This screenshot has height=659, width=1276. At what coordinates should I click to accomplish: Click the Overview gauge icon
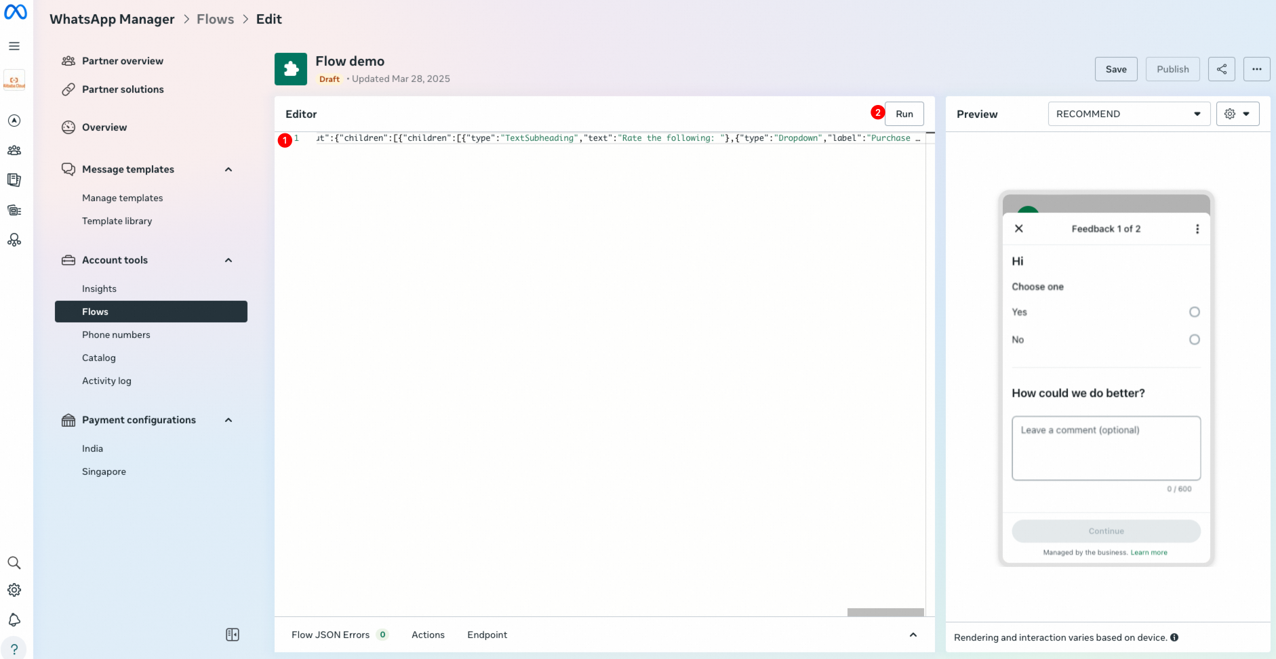[68, 127]
